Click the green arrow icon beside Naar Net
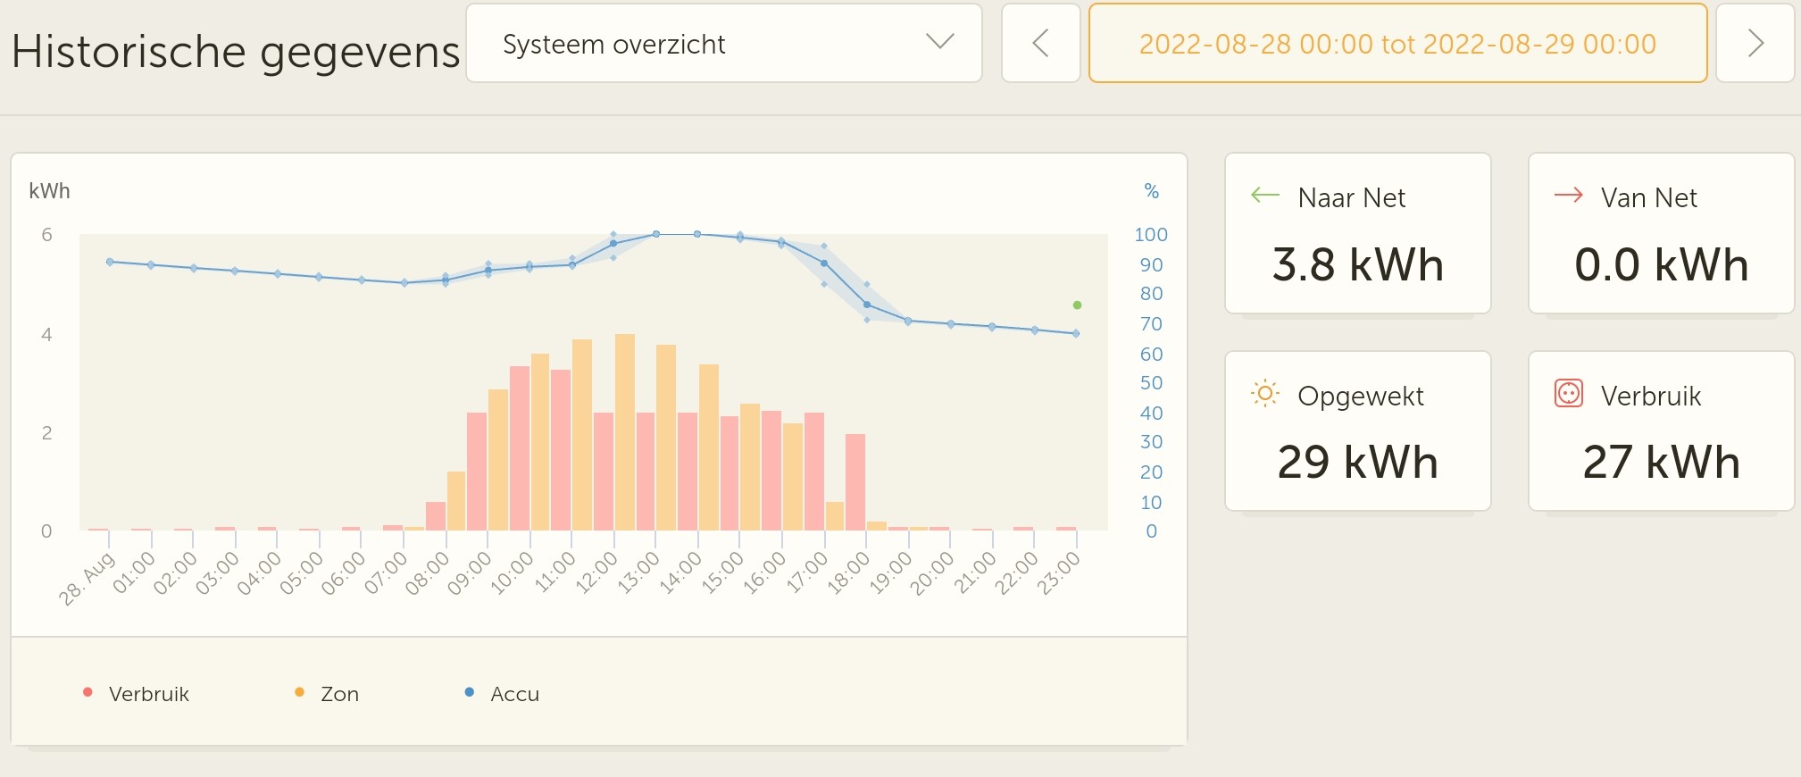 (x=1264, y=196)
